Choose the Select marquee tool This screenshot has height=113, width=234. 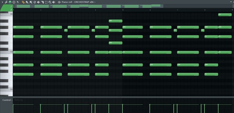pos(46,2)
